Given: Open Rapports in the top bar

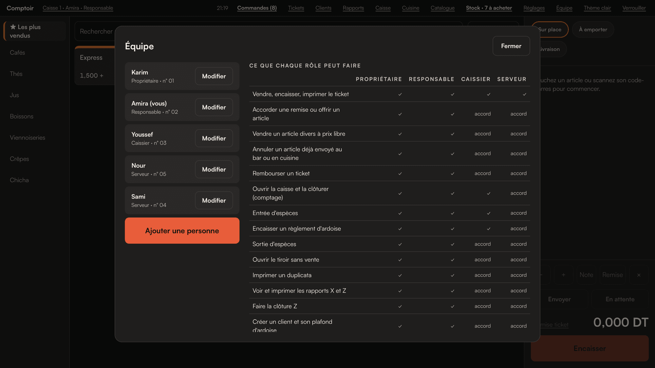Looking at the screenshot, I should click(x=353, y=8).
